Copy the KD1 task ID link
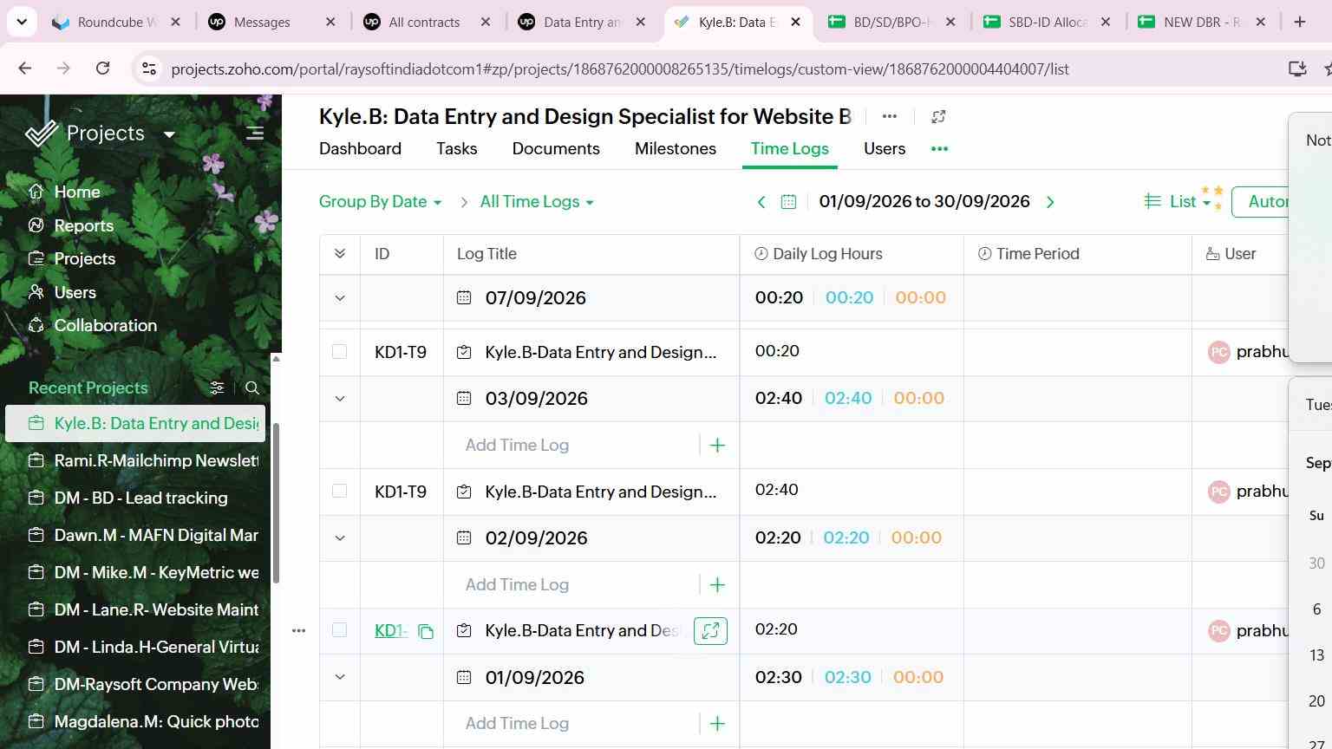Screen dimensions: 1332x749 point(426,632)
